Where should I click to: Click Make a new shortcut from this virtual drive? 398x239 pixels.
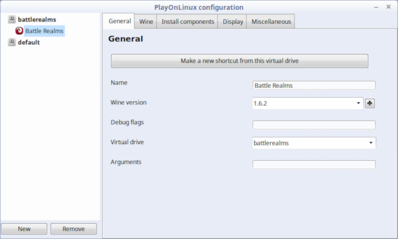click(239, 61)
